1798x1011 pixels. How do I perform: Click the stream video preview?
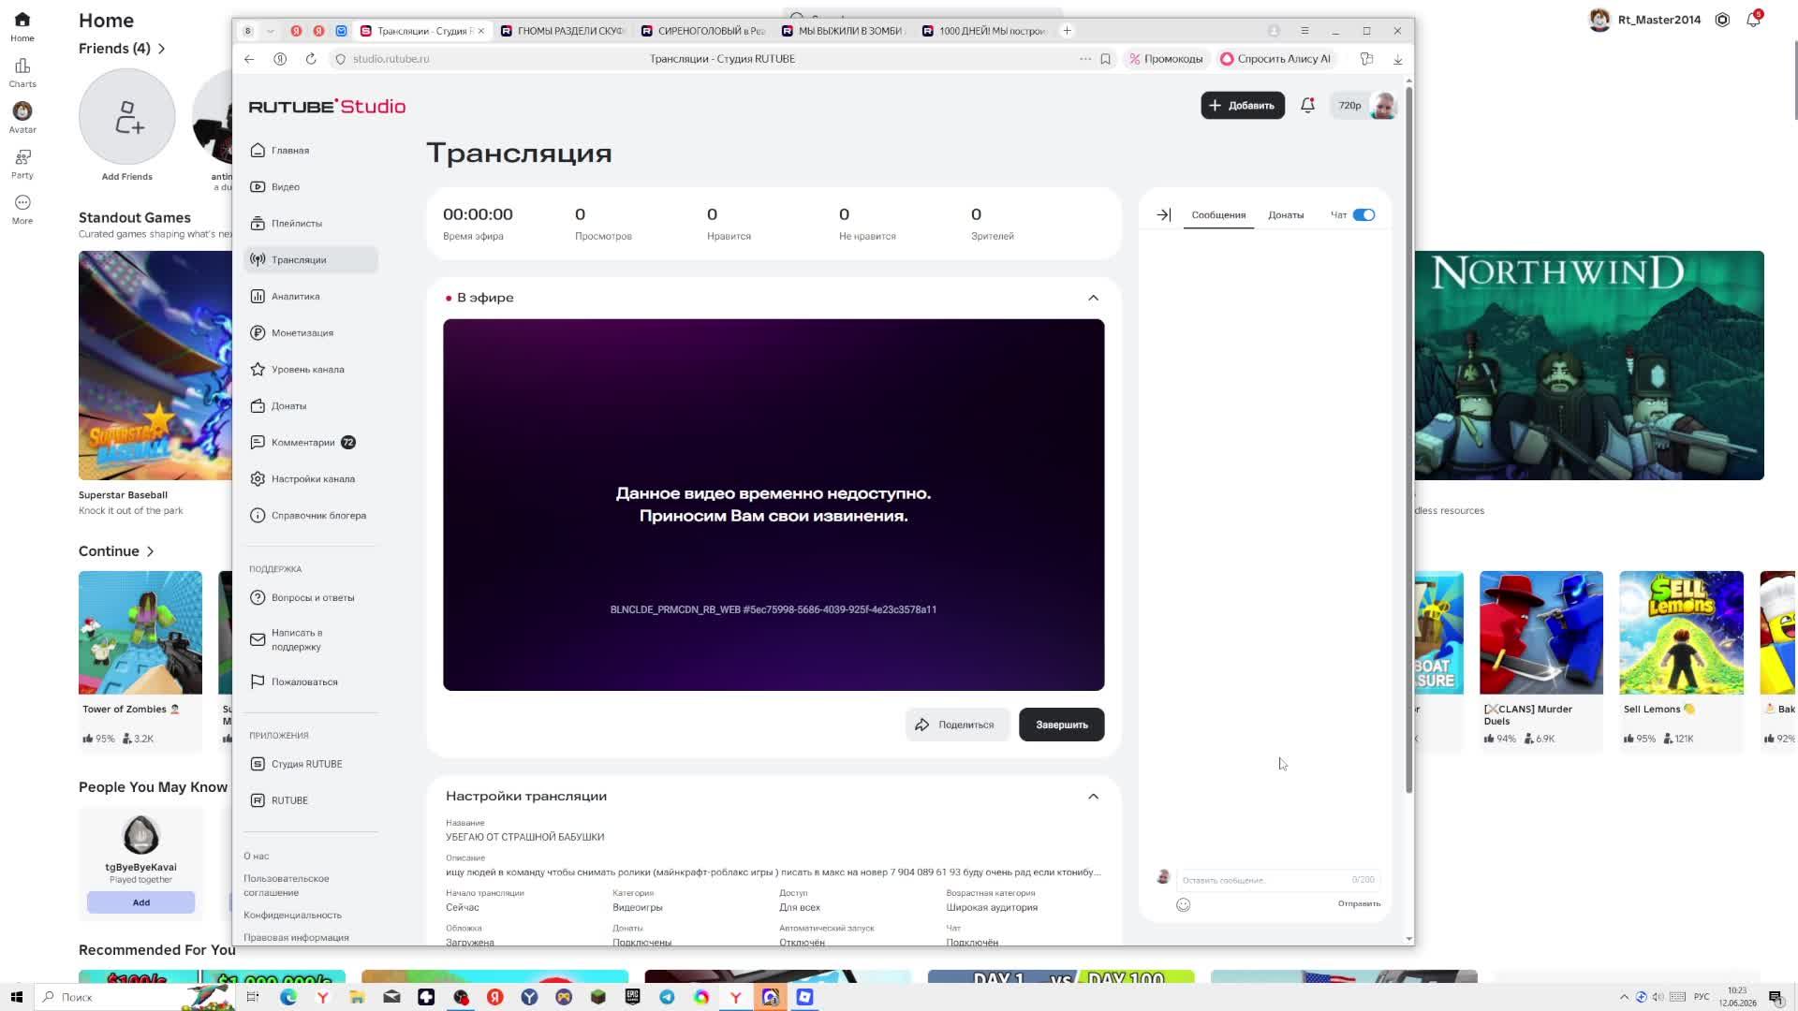pyautogui.click(x=774, y=505)
